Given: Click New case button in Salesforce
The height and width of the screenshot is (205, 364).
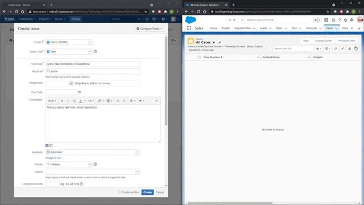Looking at the screenshot, I should click(x=306, y=40).
